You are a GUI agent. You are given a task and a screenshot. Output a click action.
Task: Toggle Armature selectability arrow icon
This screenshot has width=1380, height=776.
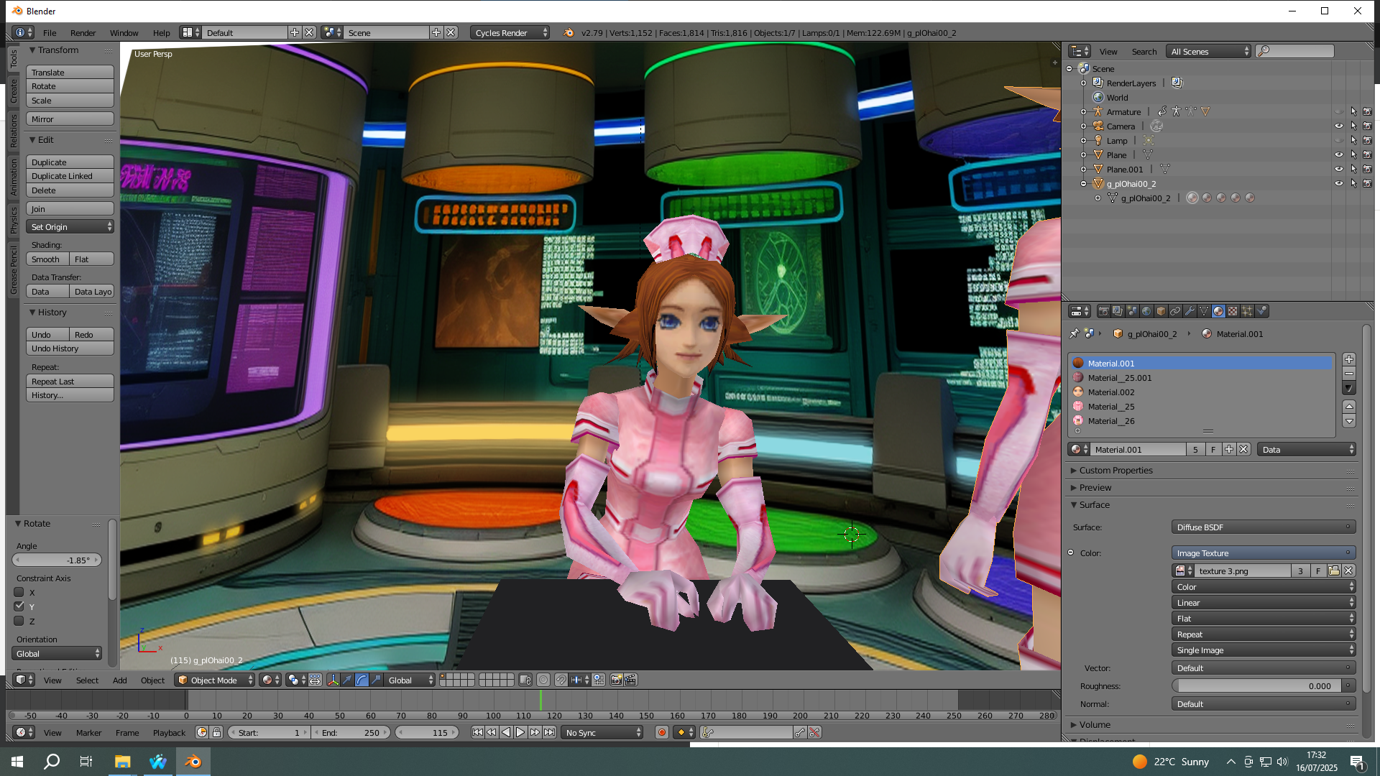tap(1353, 111)
